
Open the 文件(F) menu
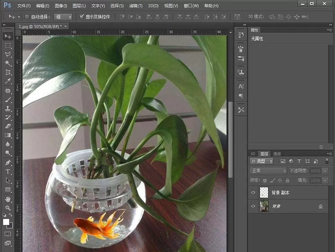[24, 6]
